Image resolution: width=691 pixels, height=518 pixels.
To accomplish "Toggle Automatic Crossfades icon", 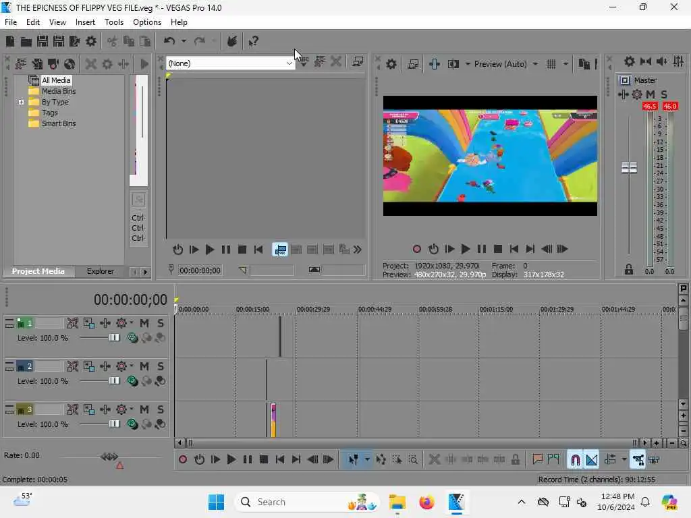I will tap(592, 460).
